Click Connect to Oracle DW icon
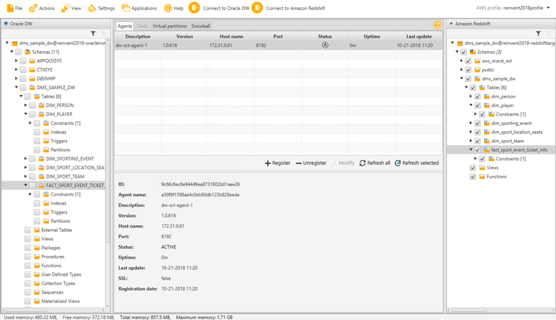The height and width of the screenshot is (320, 556). [194, 8]
